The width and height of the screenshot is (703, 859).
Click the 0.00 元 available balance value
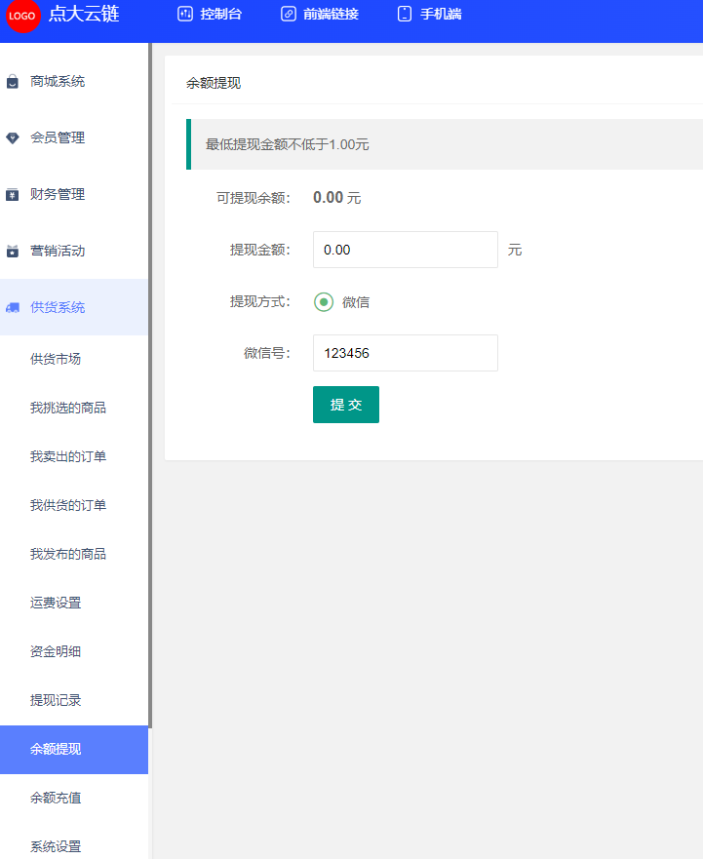tap(337, 198)
